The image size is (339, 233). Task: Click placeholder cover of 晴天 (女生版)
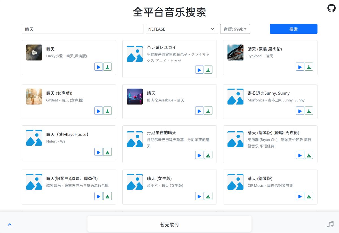(135, 182)
